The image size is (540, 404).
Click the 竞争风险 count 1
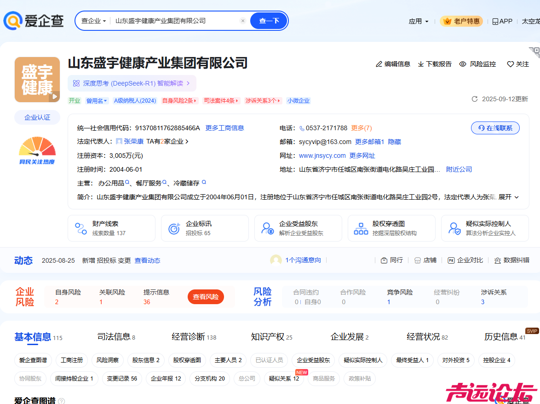(x=389, y=302)
